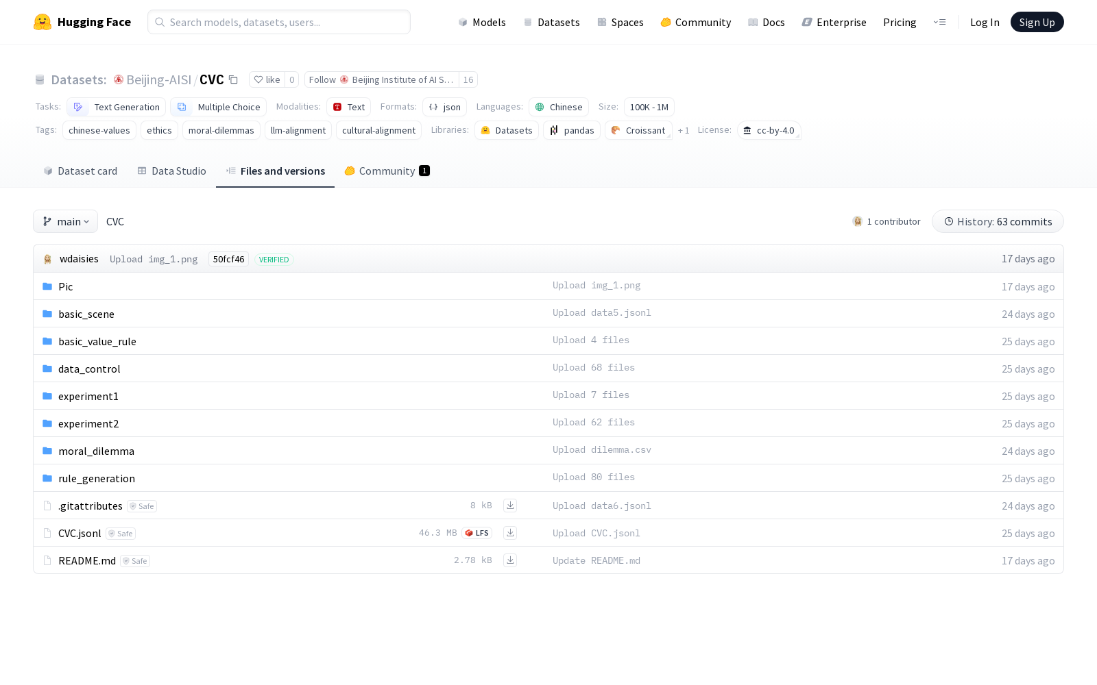
Task: Open the 'Upload 80 files' commit message
Action: click(594, 477)
